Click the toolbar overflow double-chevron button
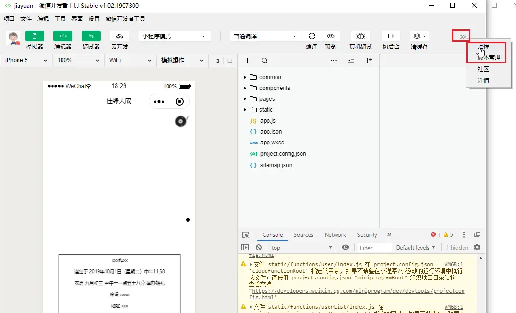Image resolution: width=516 pixels, height=313 pixels. point(463,36)
